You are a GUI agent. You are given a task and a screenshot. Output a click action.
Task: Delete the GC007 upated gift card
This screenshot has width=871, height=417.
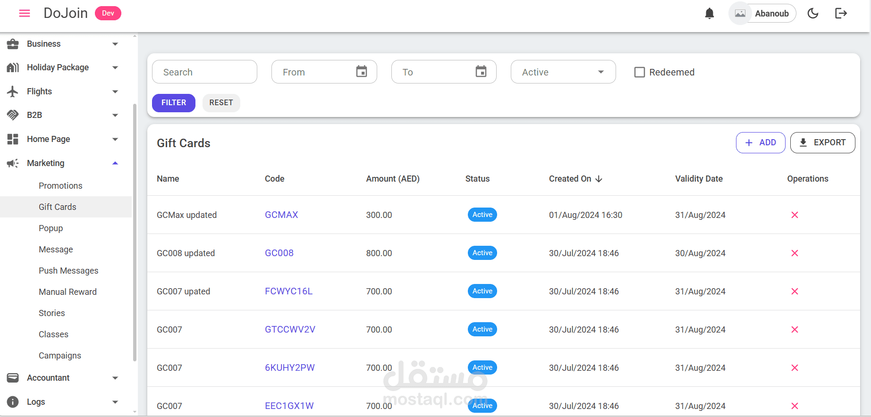coord(795,292)
